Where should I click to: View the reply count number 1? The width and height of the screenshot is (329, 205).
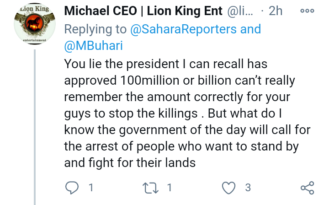91,188
